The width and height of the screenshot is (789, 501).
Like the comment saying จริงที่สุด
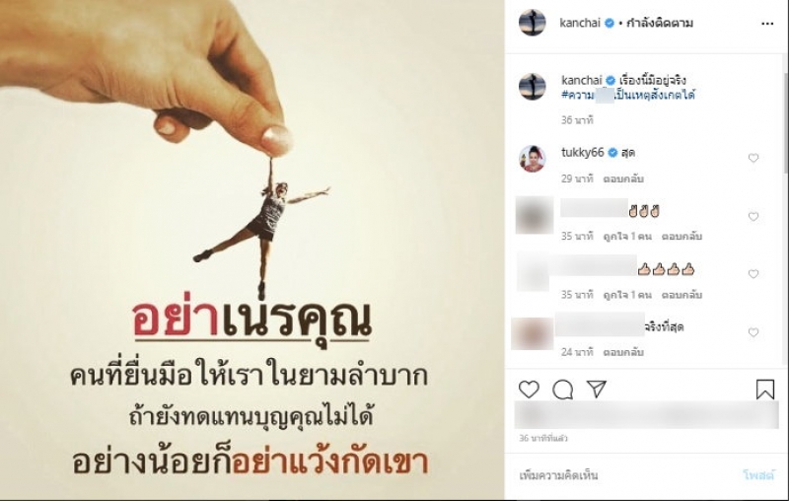pyautogui.click(x=753, y=332)
